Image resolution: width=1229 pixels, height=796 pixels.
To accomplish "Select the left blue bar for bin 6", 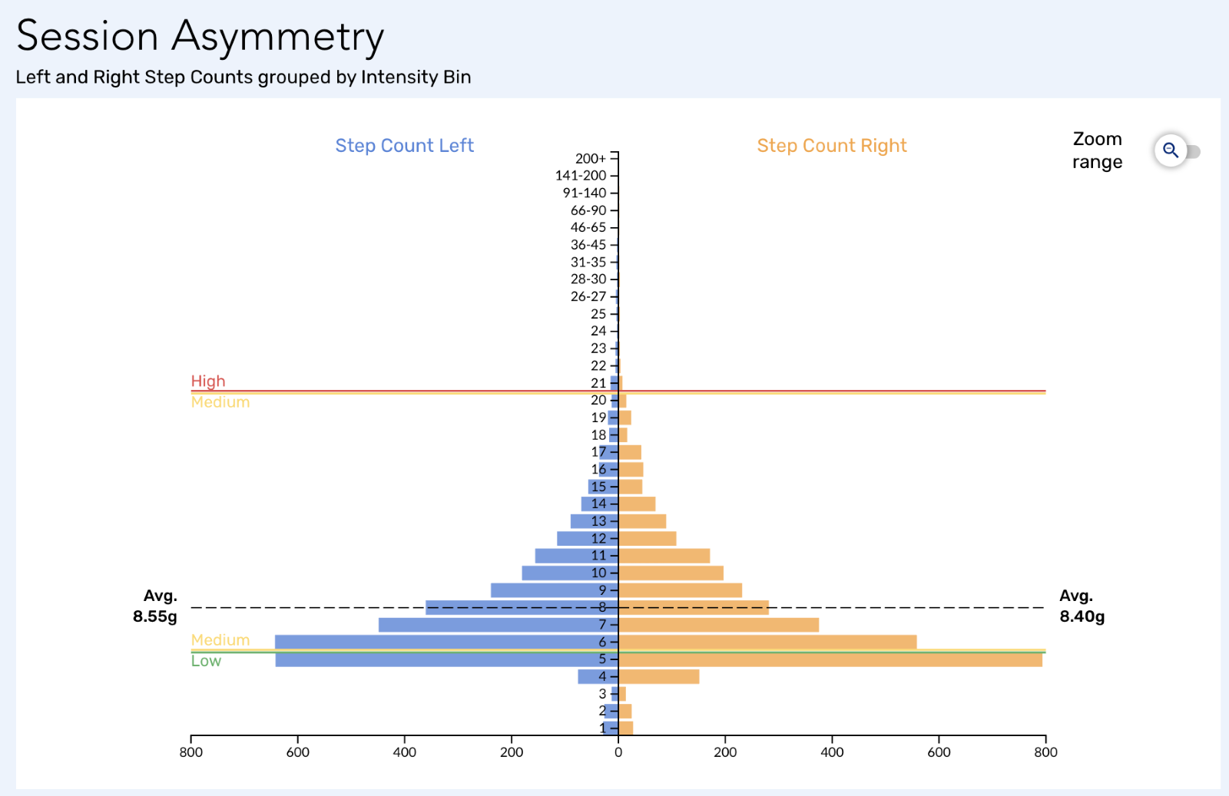I will [446, 642].
